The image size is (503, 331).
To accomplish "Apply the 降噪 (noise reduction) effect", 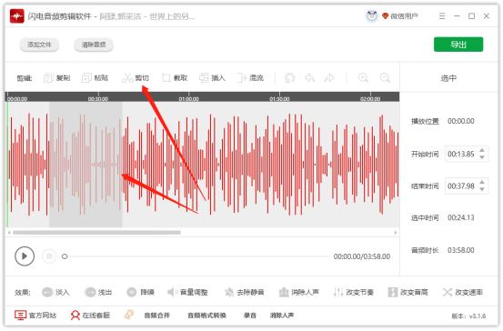I will [140, 292].
